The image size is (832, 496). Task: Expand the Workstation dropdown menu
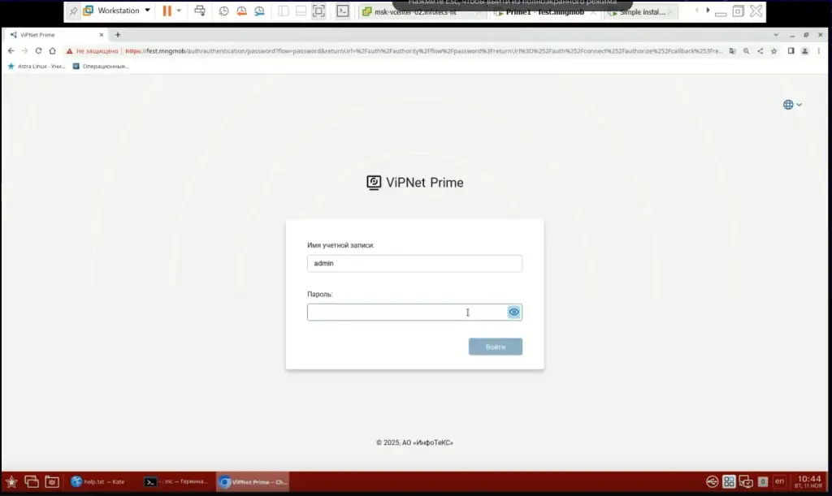tap(147, 11)
